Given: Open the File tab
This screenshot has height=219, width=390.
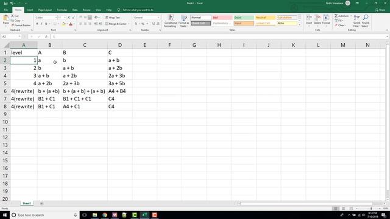Looking at the screenshot, I should pyautogui.click(x=6, y=10).
